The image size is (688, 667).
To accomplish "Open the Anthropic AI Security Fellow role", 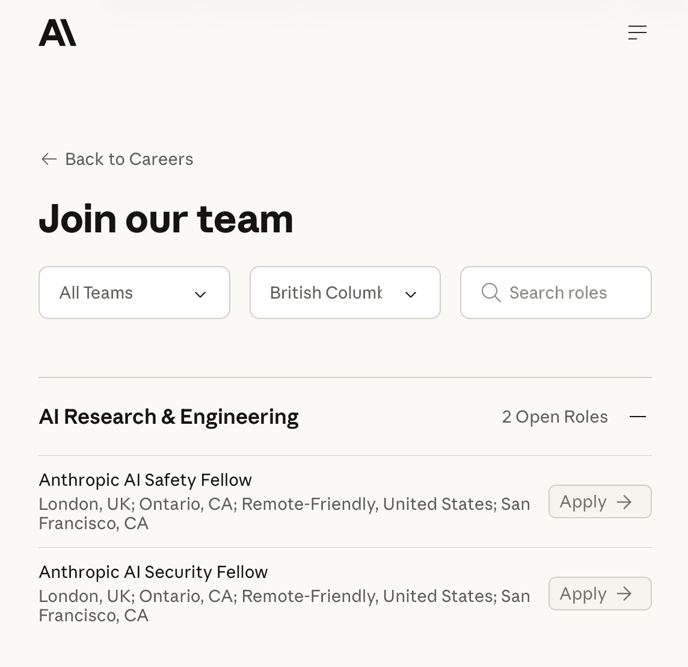I will tap(153, 572).
